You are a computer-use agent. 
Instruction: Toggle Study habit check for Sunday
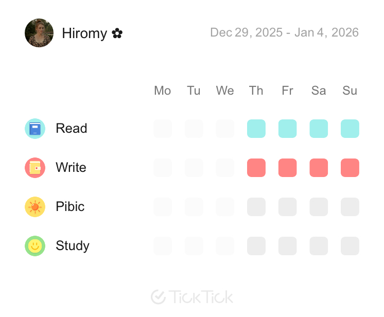point(350,246)
